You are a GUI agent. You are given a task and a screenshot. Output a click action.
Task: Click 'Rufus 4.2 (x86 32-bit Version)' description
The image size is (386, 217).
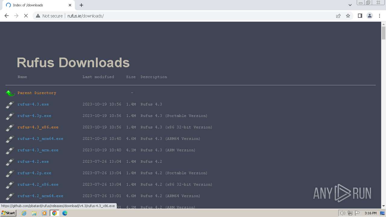coord(176,184)
